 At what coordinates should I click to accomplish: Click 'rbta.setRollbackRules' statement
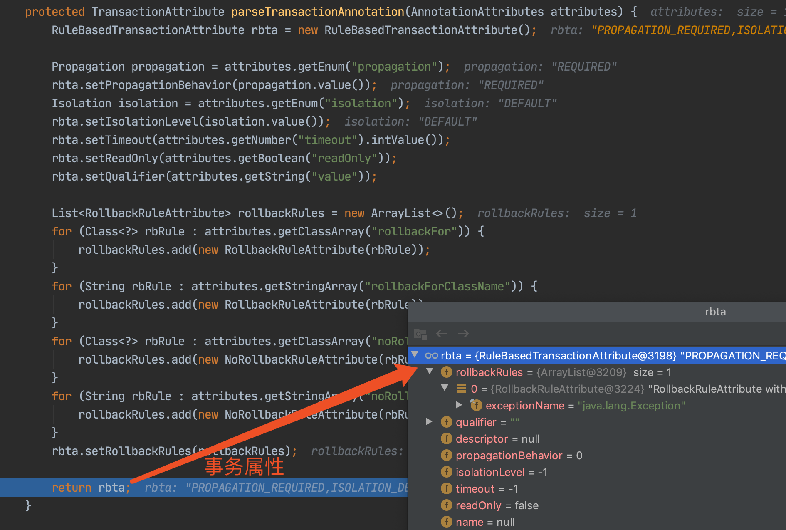click(174, 451)
